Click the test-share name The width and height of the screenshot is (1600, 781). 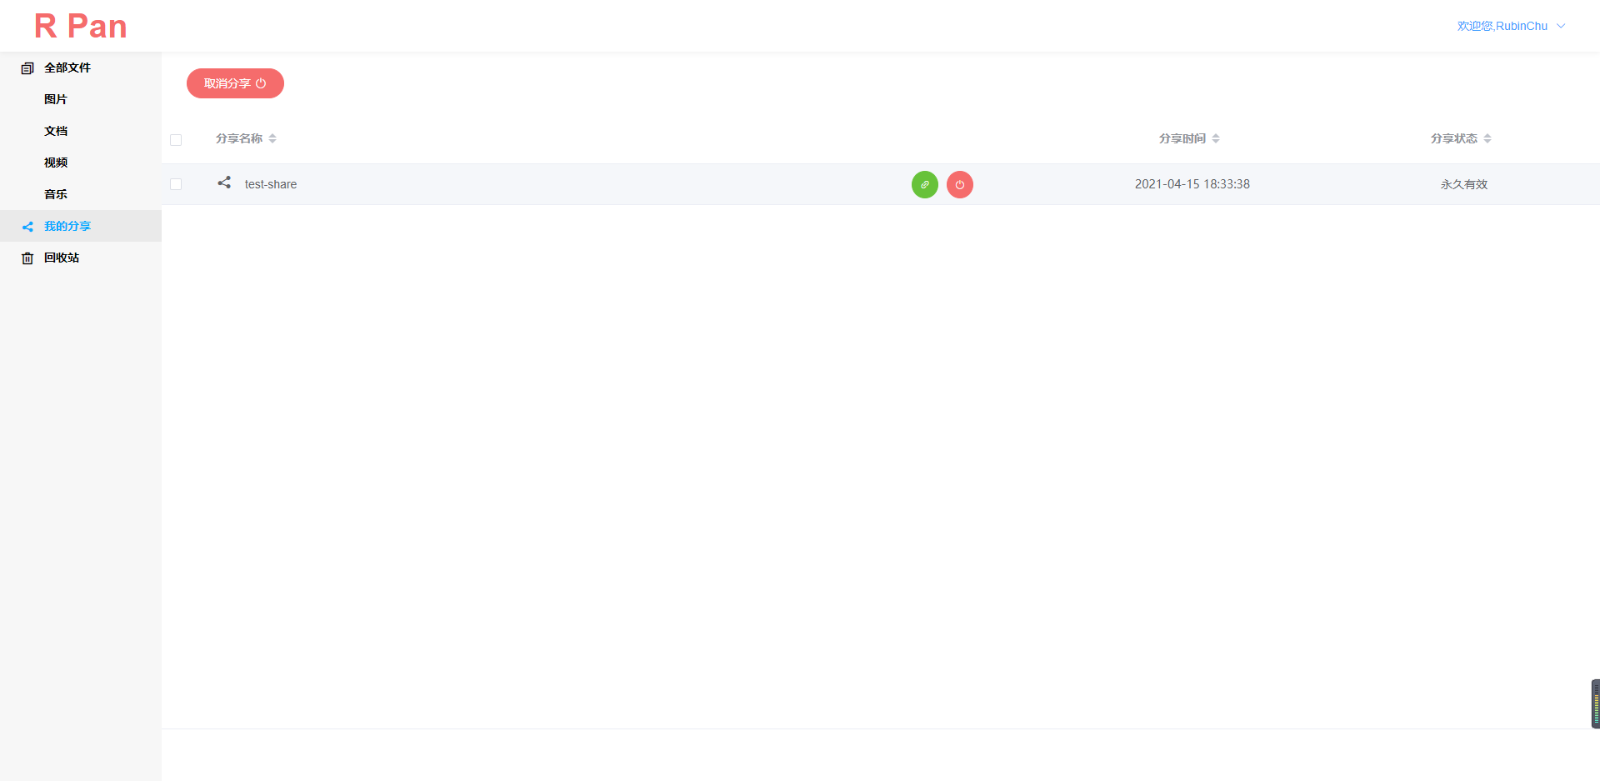271,184
